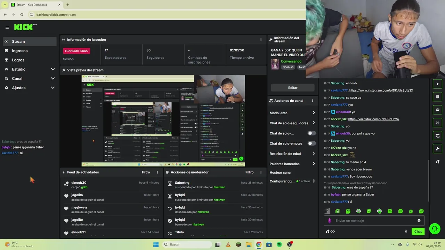Click the channel points dots sidebar icon
The height and width of the screenshot is (250, 445).
click(437, 161)
